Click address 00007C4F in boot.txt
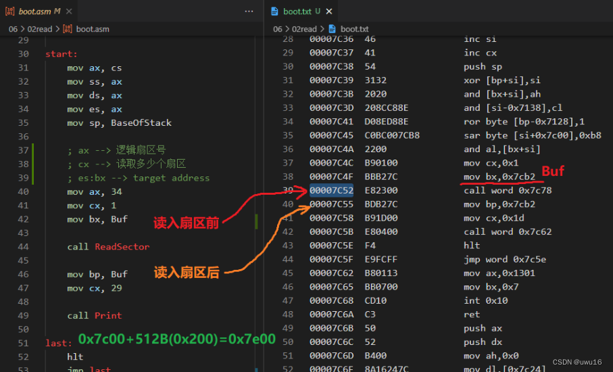This screenshot has width=613, height=372. click(x=332, y=177)
